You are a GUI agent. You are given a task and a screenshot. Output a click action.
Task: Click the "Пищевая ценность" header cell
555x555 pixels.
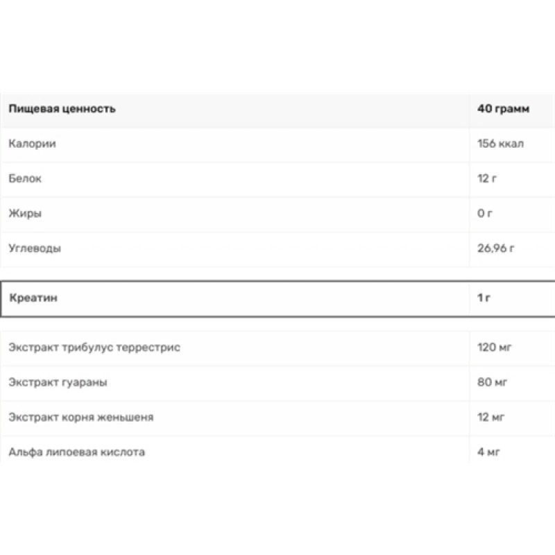62,109
